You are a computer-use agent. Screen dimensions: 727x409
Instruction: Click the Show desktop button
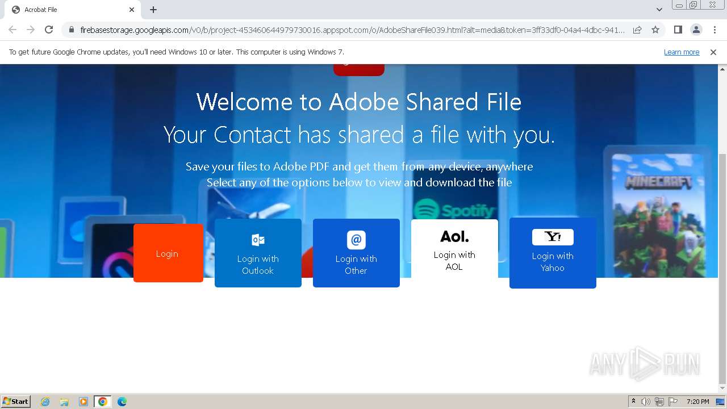tap(721, 402)
